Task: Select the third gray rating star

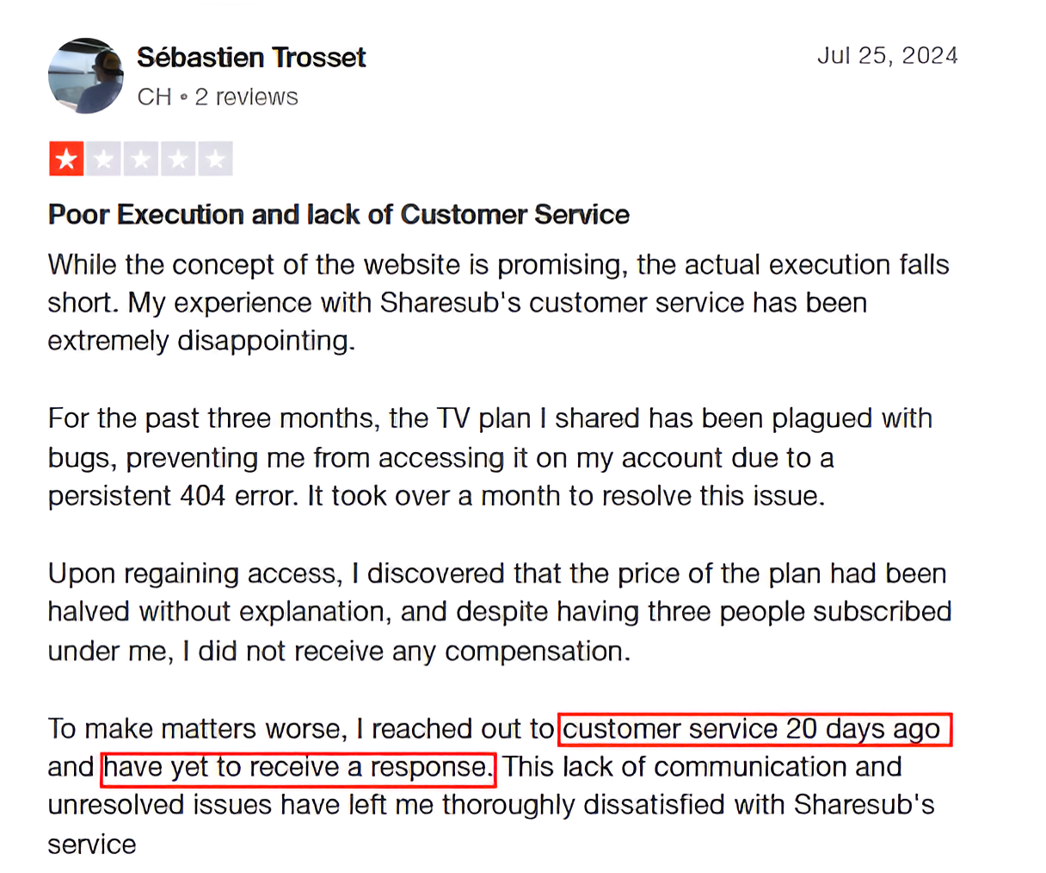Action: pyautogui.click(x=141, y=159)
